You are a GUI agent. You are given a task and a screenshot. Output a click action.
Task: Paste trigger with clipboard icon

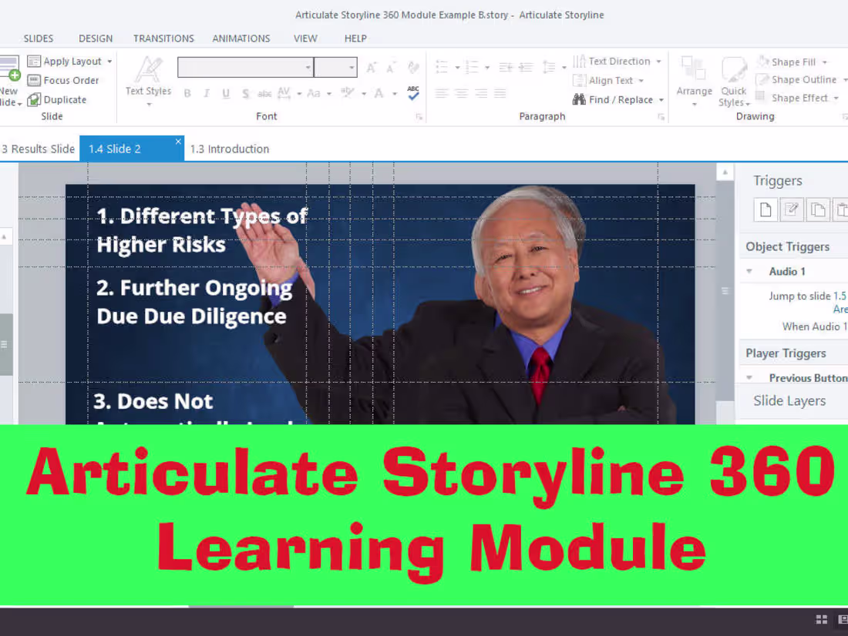(x=841, y=209)
